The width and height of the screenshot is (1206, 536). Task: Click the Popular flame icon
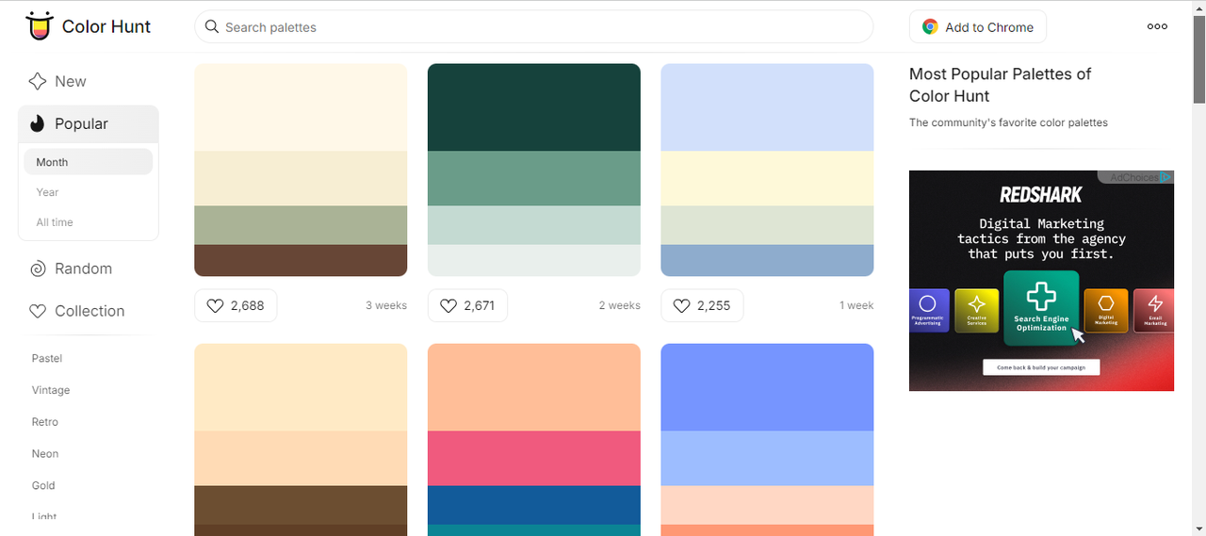[38, 123]
